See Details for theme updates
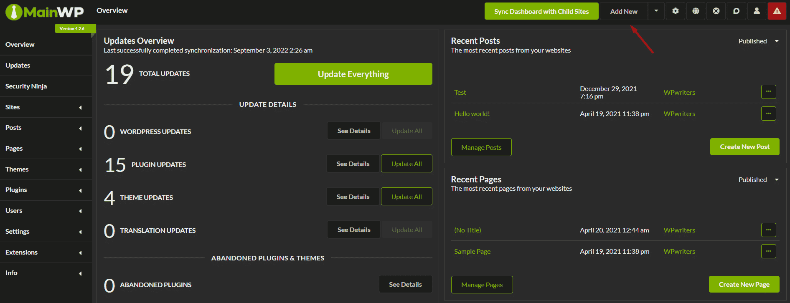Viewport: 790px width, 303px height. (x=353, y=197)
